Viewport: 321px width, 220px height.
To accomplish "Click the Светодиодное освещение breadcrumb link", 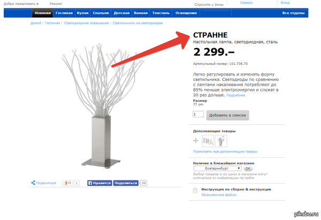I will [86, 23].
